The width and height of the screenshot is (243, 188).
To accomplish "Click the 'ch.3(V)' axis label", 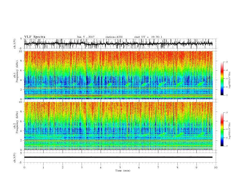I will [x=15, y=158].
